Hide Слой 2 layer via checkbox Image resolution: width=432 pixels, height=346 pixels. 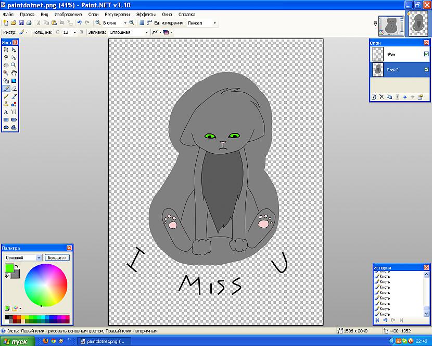click(x=426, y=70)
